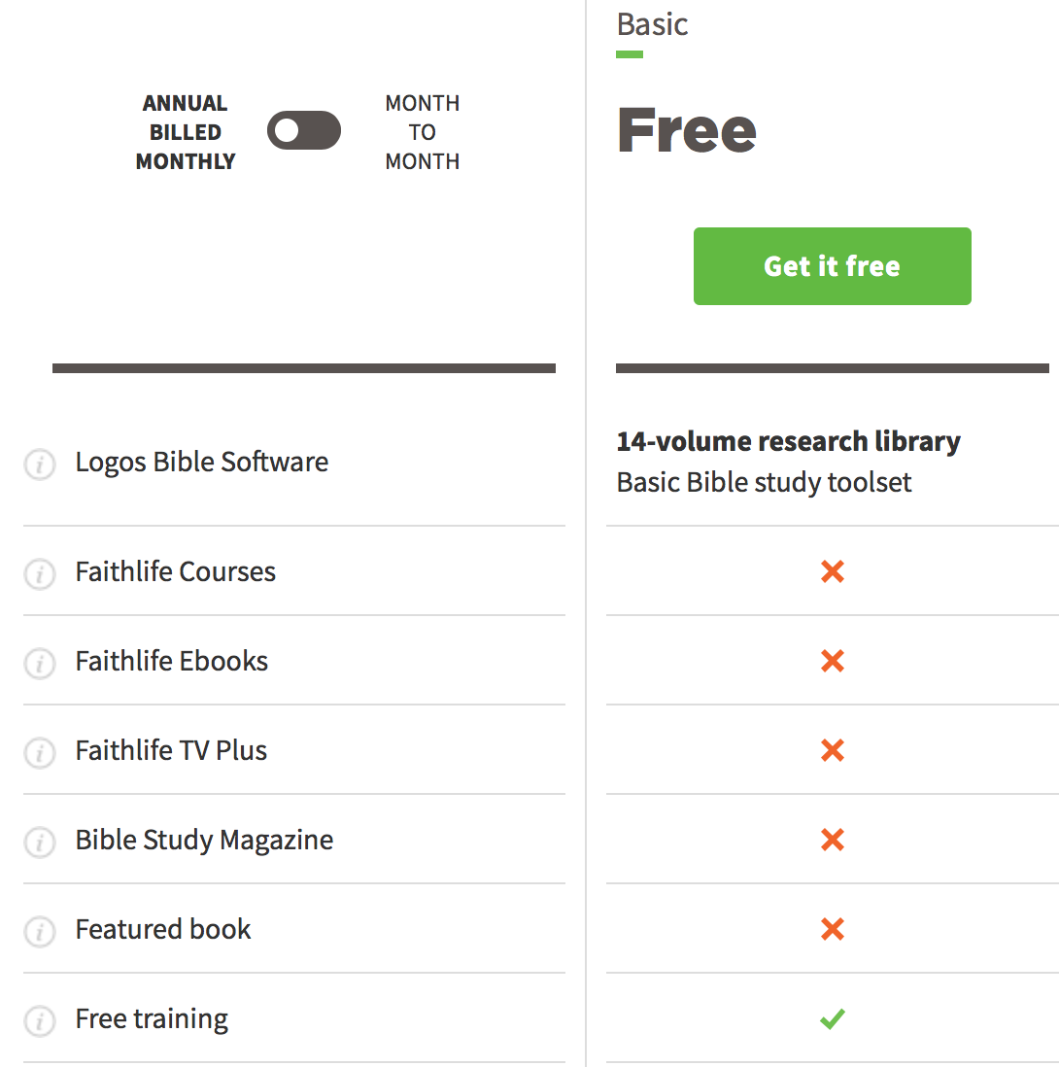Screen dimensions: 1059x1067
Task: Click the orange X for Faithlife Courses
Action: tap(832, 571)
